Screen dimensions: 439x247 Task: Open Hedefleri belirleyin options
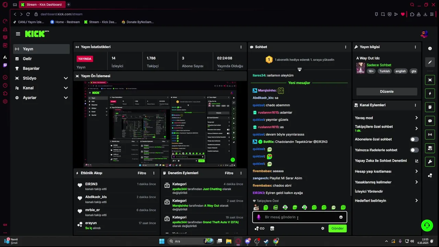pyautogui.click(x=387, y=201)
